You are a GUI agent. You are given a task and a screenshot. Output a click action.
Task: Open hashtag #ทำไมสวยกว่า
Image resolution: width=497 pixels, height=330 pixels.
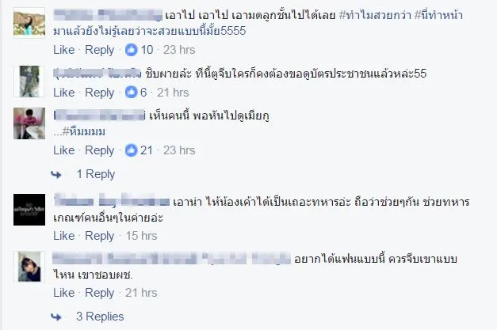click(x=375, y=15)
